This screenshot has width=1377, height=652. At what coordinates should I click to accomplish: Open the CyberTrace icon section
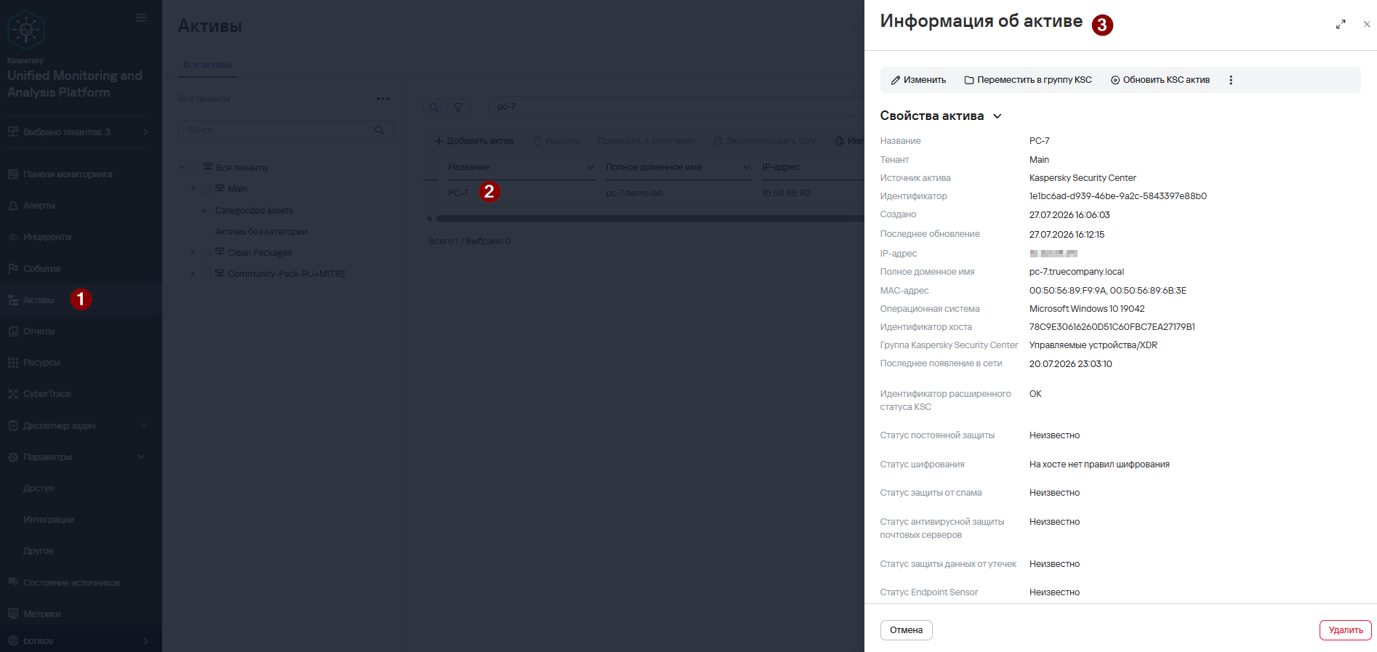[x=13, y=394]
